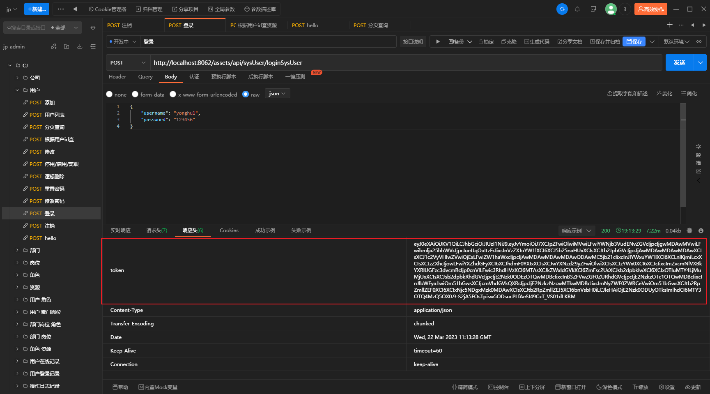Click the 发送 send button

pyautogui.click(x=680, y=62)
